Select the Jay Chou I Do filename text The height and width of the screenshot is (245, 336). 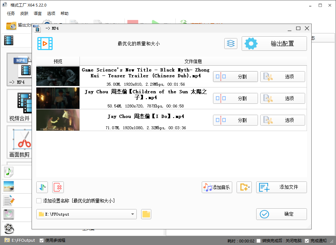146,117
